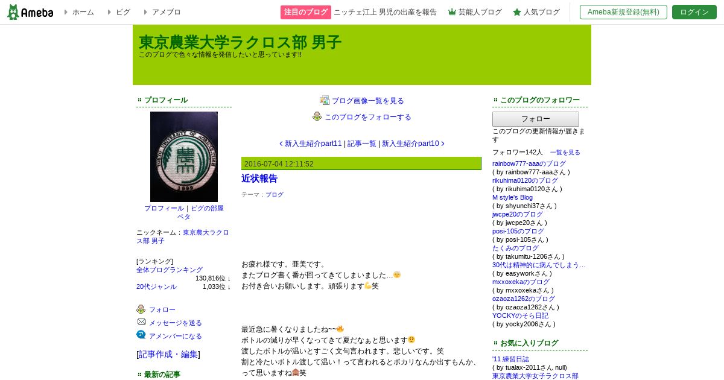Click the university emblem profile image

click(184, 157)
